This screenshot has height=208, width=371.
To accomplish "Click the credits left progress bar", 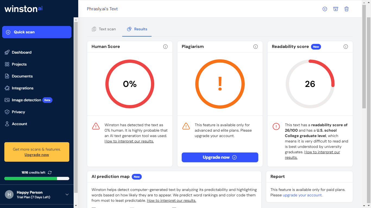I will click(x=37, y=178).
